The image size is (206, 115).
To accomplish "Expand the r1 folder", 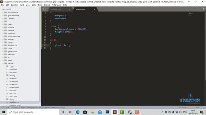I will point(3,21).
